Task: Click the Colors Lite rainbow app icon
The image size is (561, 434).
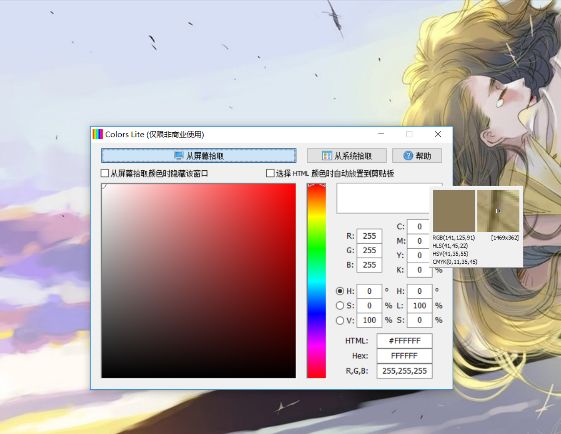Action: (x=98, y=134)
